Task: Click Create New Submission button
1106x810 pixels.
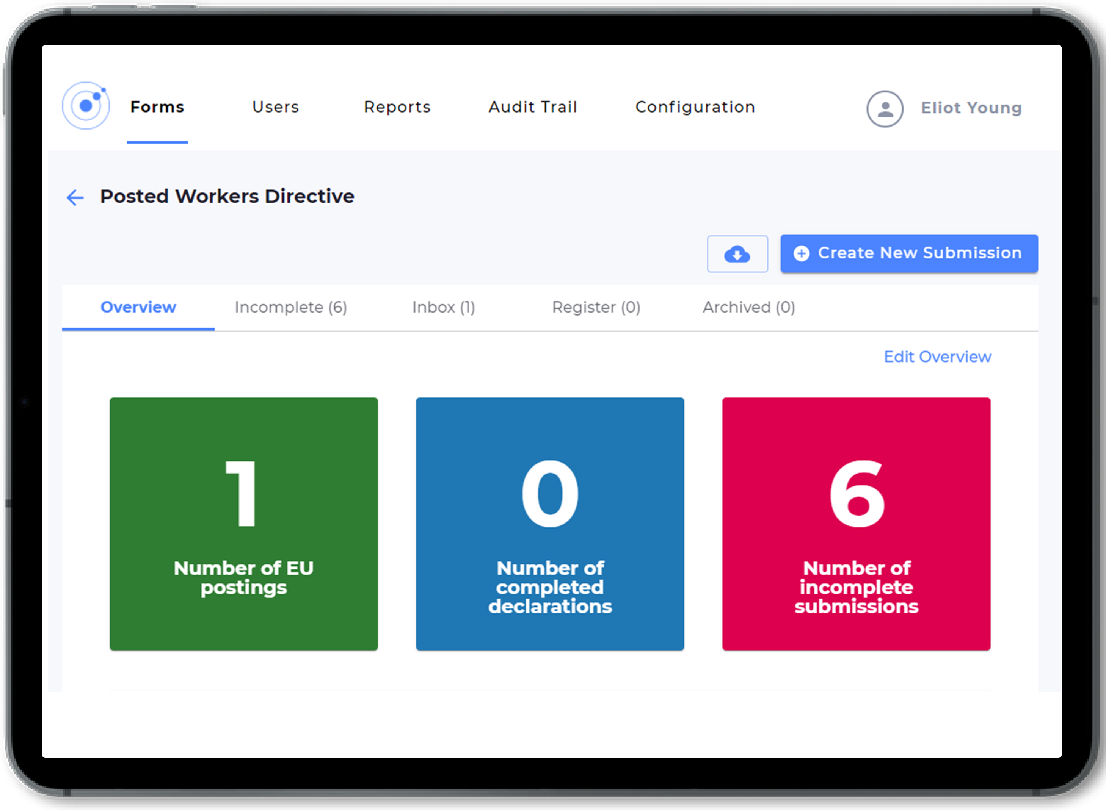Action: click(x=908, y=253)
